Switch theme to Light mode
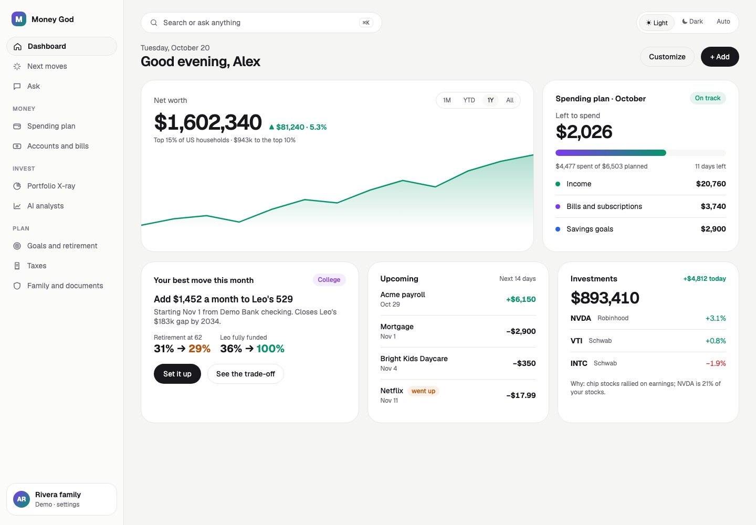This screenshot has height=525, width=756. tap(657, 23)
